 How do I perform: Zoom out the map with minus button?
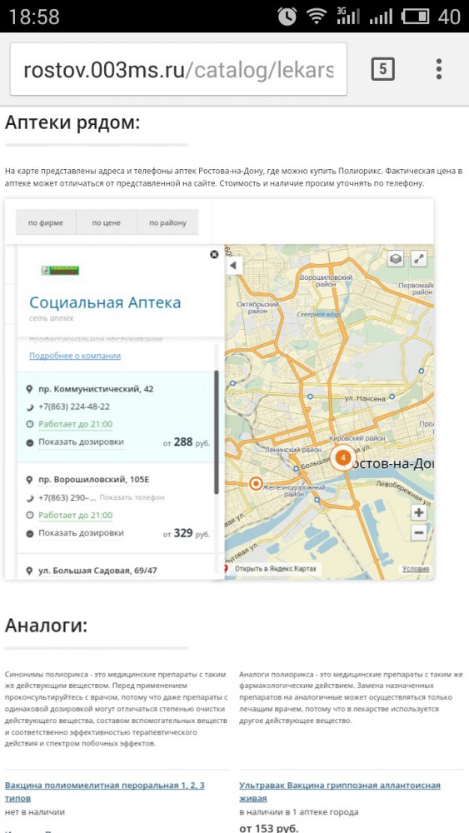419,532
